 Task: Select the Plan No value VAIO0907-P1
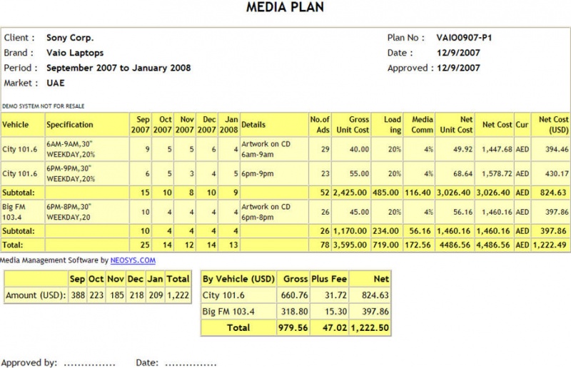[x=465, y=38]
